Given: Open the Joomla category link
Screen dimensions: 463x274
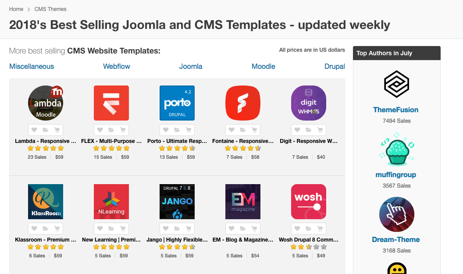Looking at the screenshot, I should point(191,67).
